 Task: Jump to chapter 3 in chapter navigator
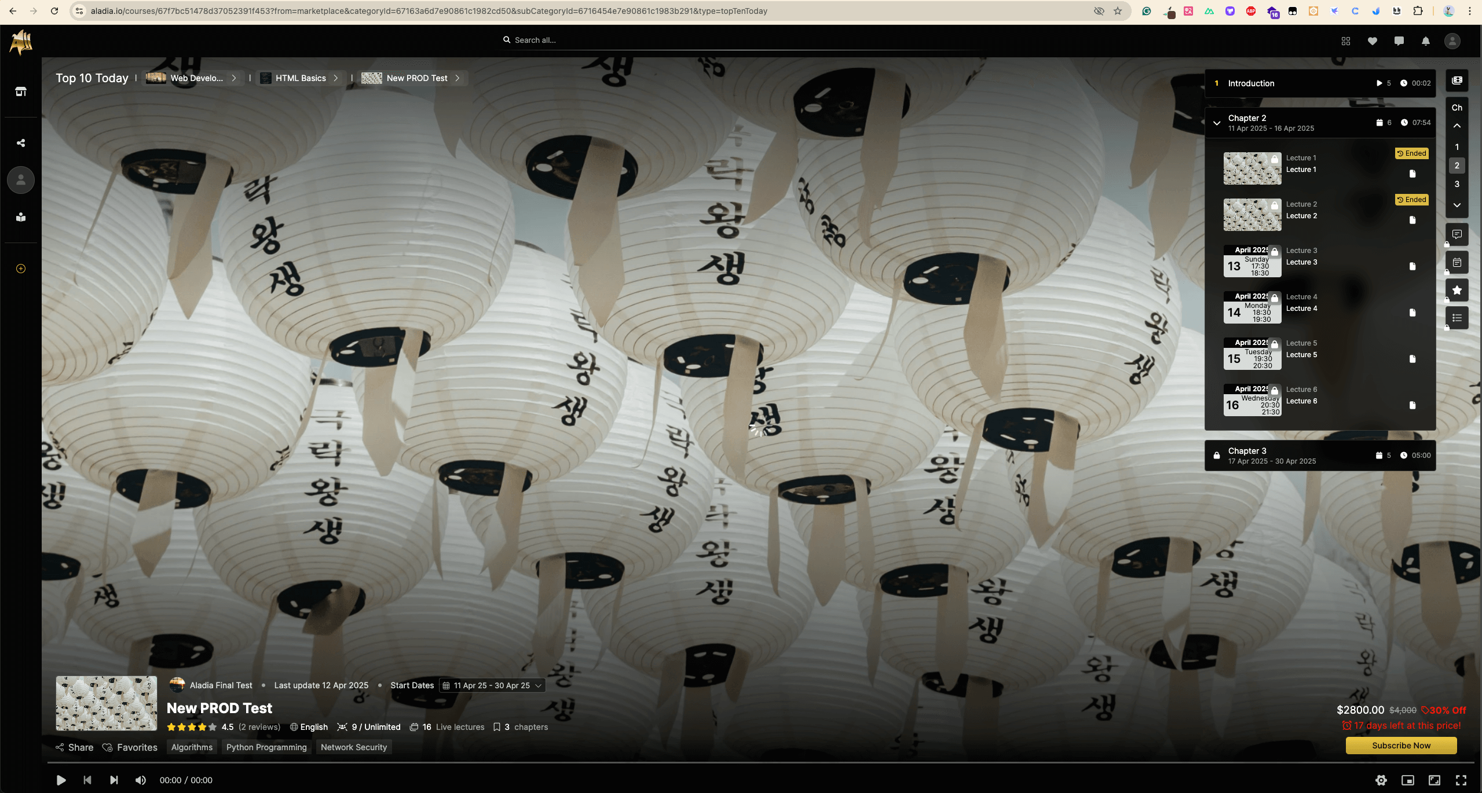point(1457,184)
